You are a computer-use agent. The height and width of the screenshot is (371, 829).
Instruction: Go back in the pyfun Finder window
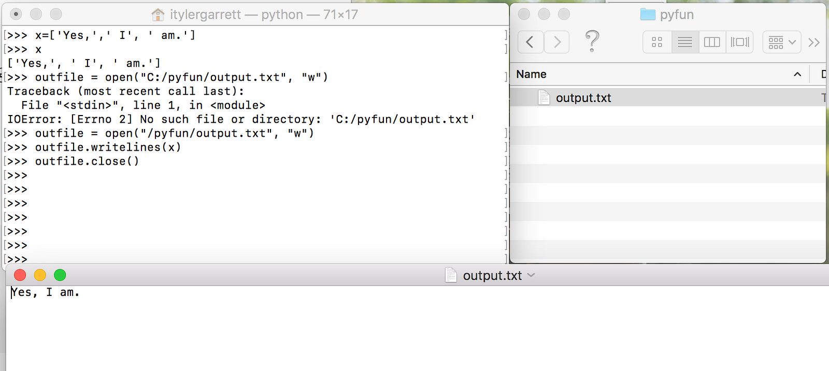click(530, 42)
